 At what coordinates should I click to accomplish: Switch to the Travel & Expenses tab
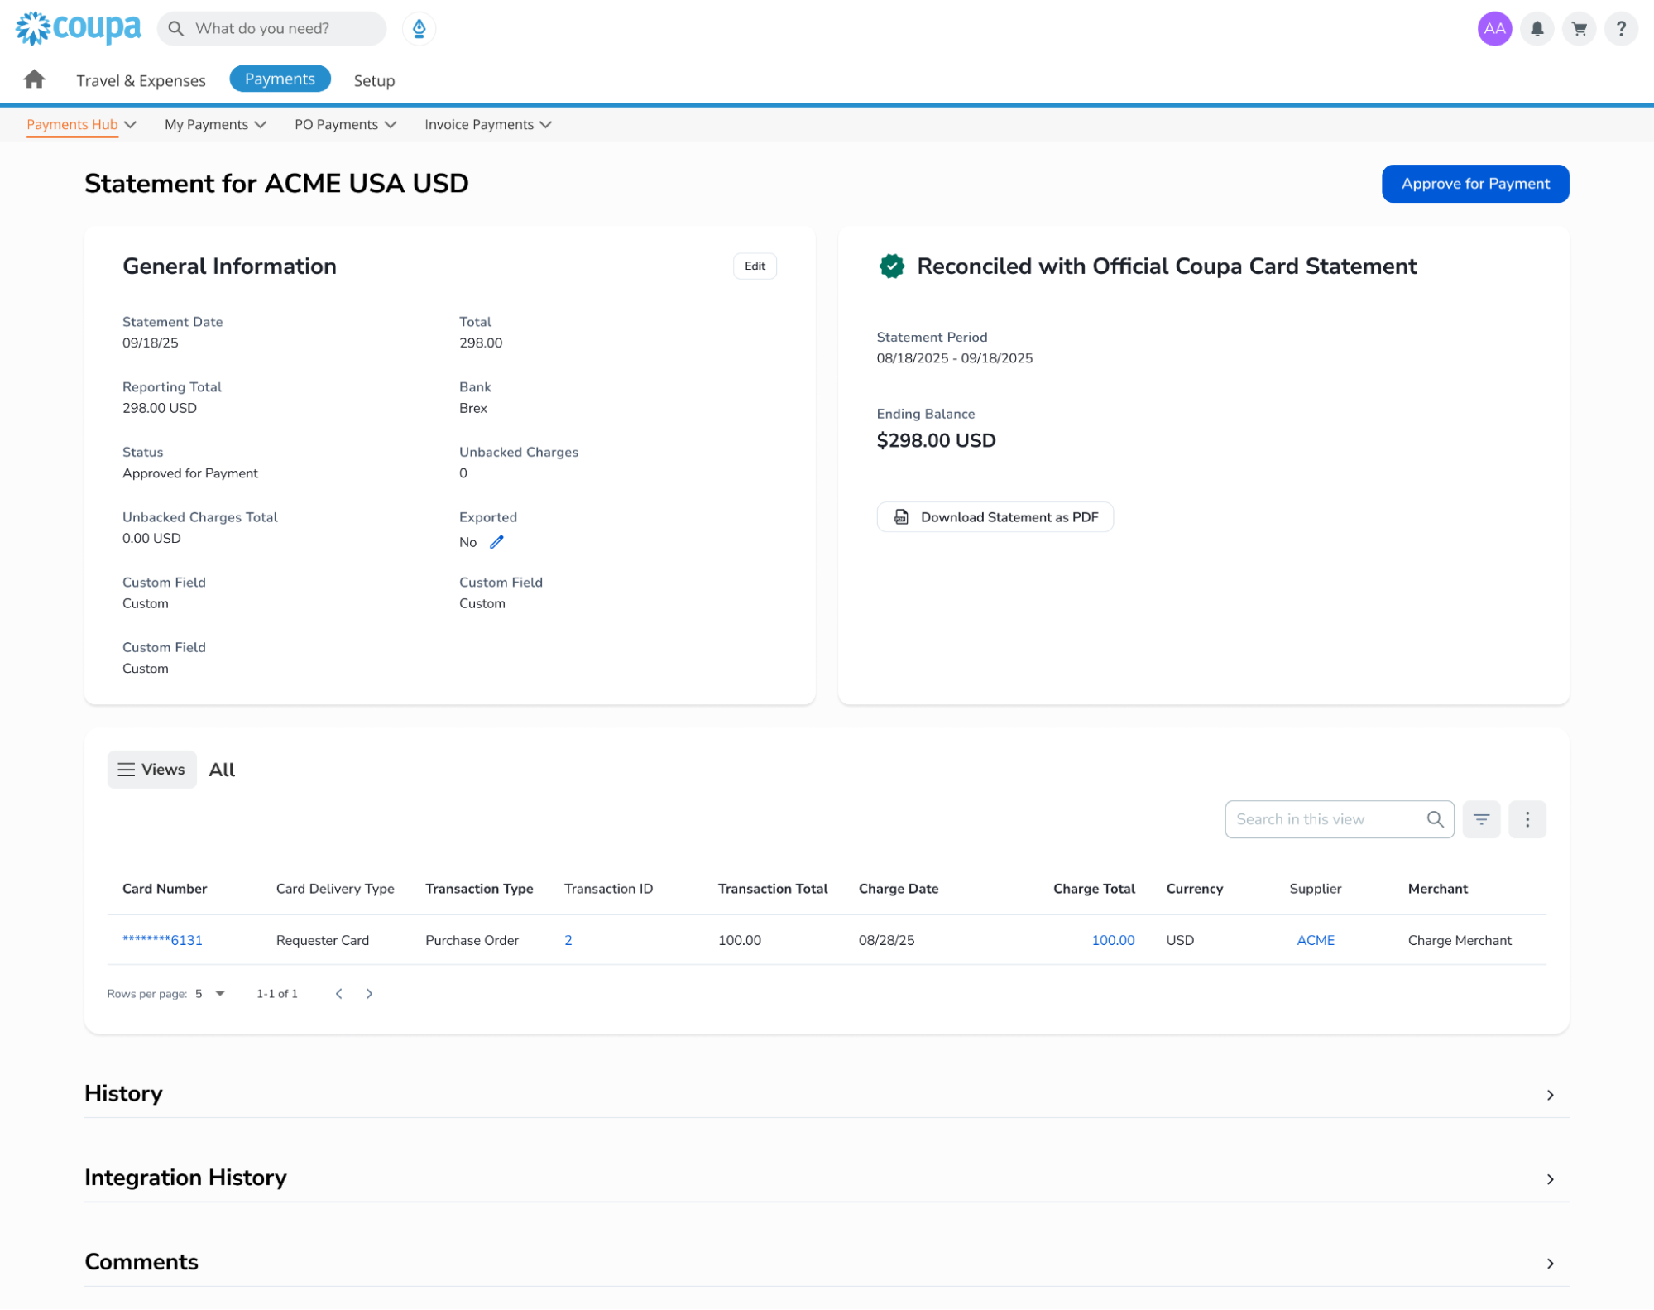141,80
